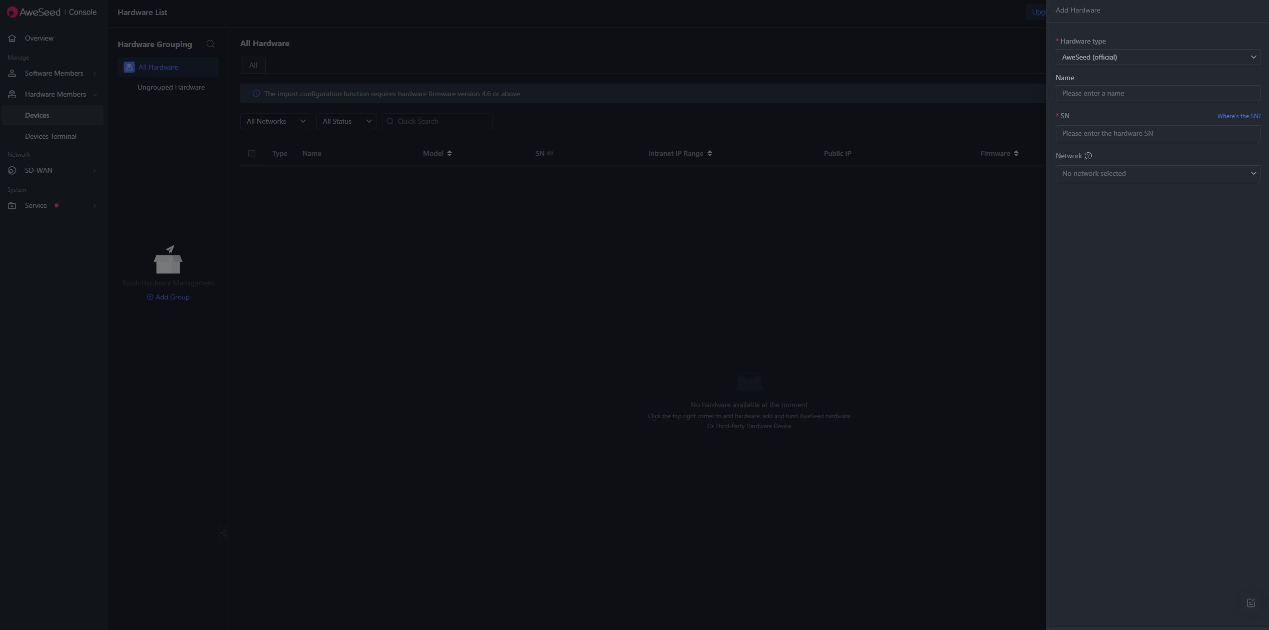The image size is (1269, 630).
Task: Toggle SN visibility eye icon
Action: point(550,153)
